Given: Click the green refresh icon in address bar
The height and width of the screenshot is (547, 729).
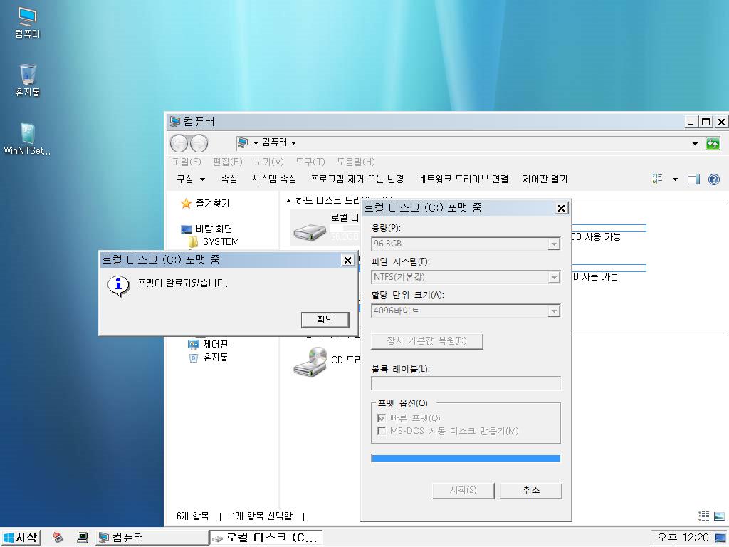Looking at the screenshot, I should click(713, 143).
